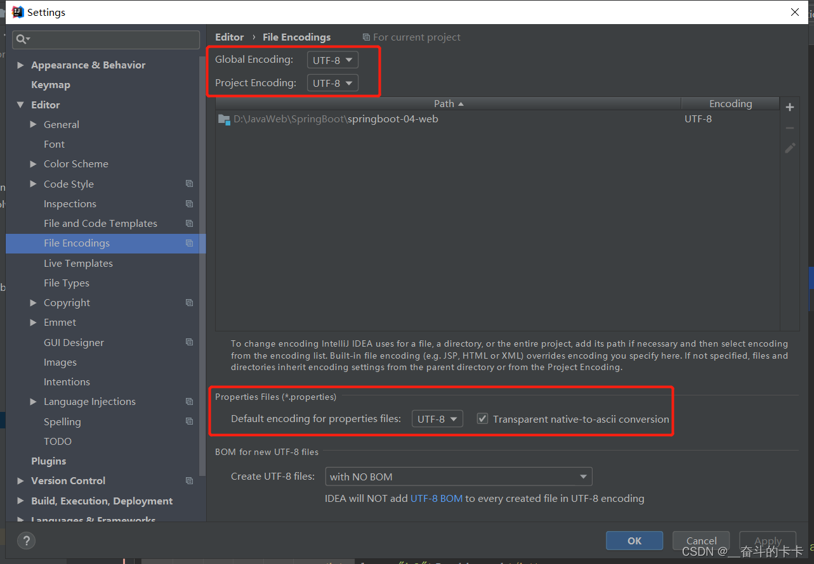Select Keymap in the settings tree
Screen dimensions: 814x564
51,85
